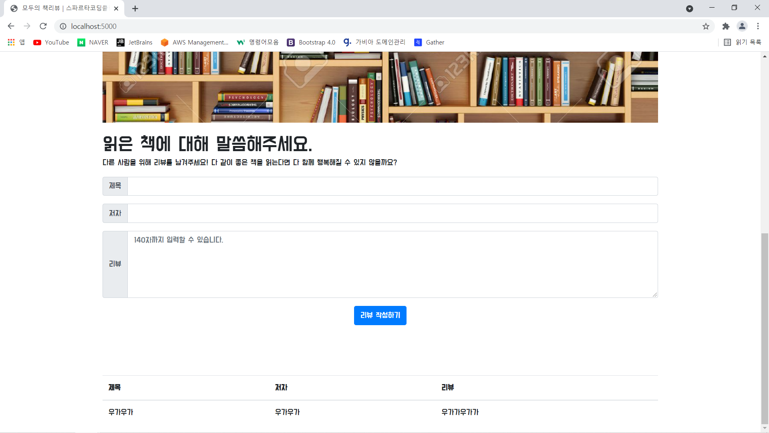Image resolution: width=769 pixels, height=433 pixels.
Task: Open Chrome three-dot menu
Action: coord(758,26)
